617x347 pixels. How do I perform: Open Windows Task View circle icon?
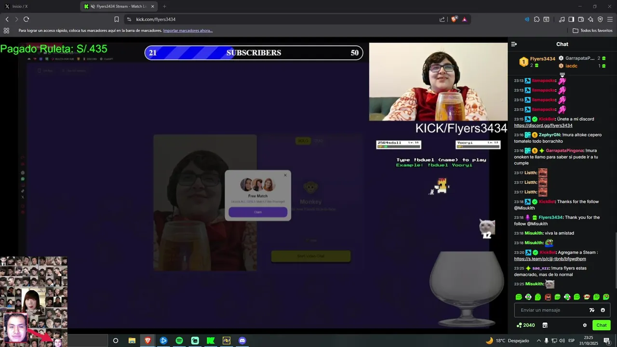click(116, 341)
